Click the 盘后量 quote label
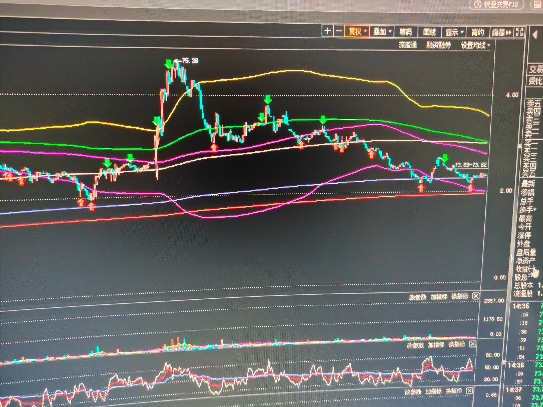 pyautogui.click(x=526, y=252)
